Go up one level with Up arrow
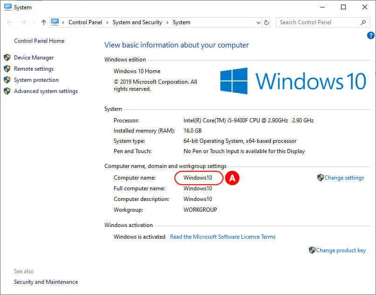376x295 pixels. (44, 22)
